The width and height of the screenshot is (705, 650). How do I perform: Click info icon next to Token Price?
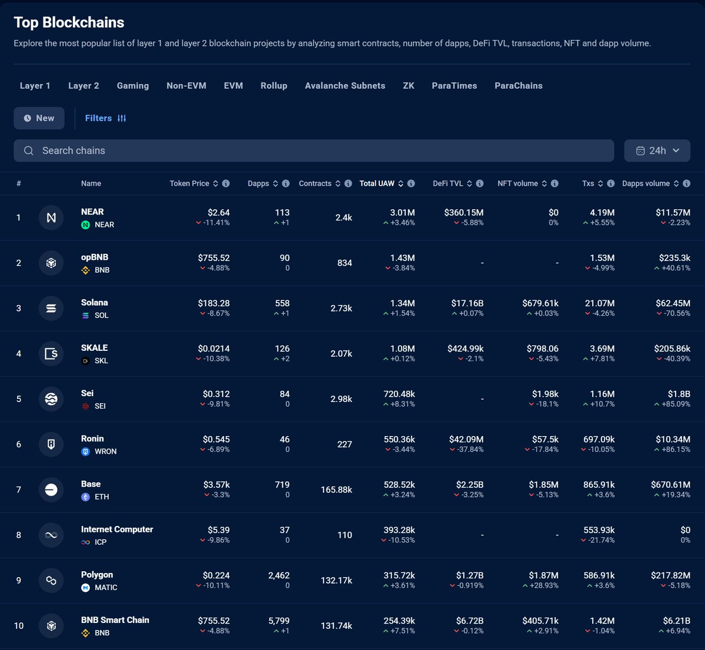pyautogui.click(x=226, y=183)
